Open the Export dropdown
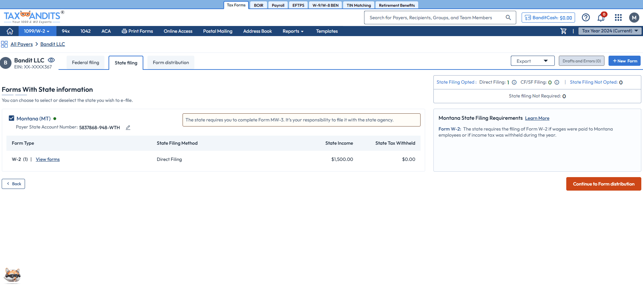This screenshot has height=308, width=643. [x=532, y=61]
